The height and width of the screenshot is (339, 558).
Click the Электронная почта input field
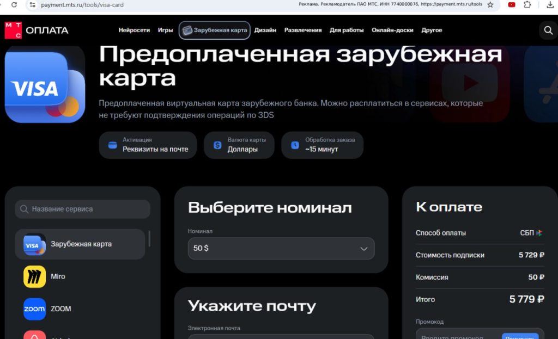[281, 337]
